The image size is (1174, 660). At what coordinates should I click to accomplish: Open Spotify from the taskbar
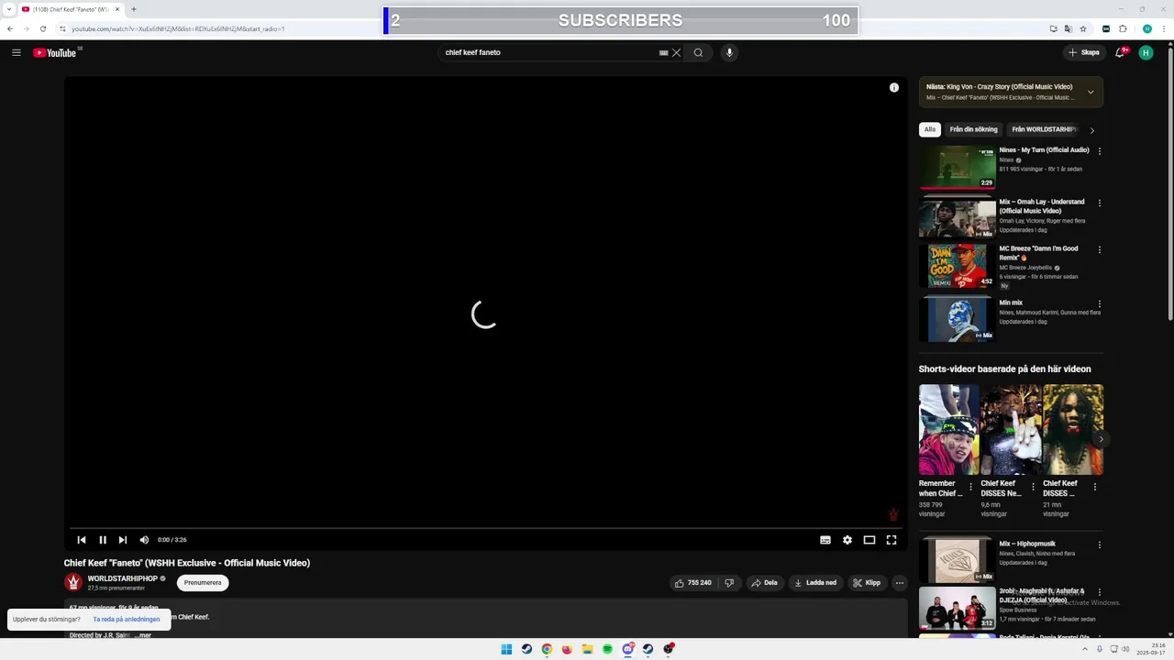pos(607,649)
